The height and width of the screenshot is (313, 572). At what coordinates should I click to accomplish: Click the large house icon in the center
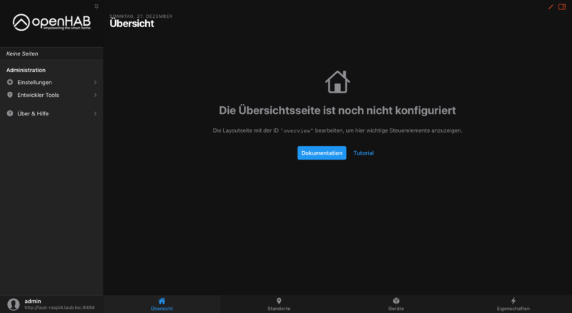click(x=337, y=82)
